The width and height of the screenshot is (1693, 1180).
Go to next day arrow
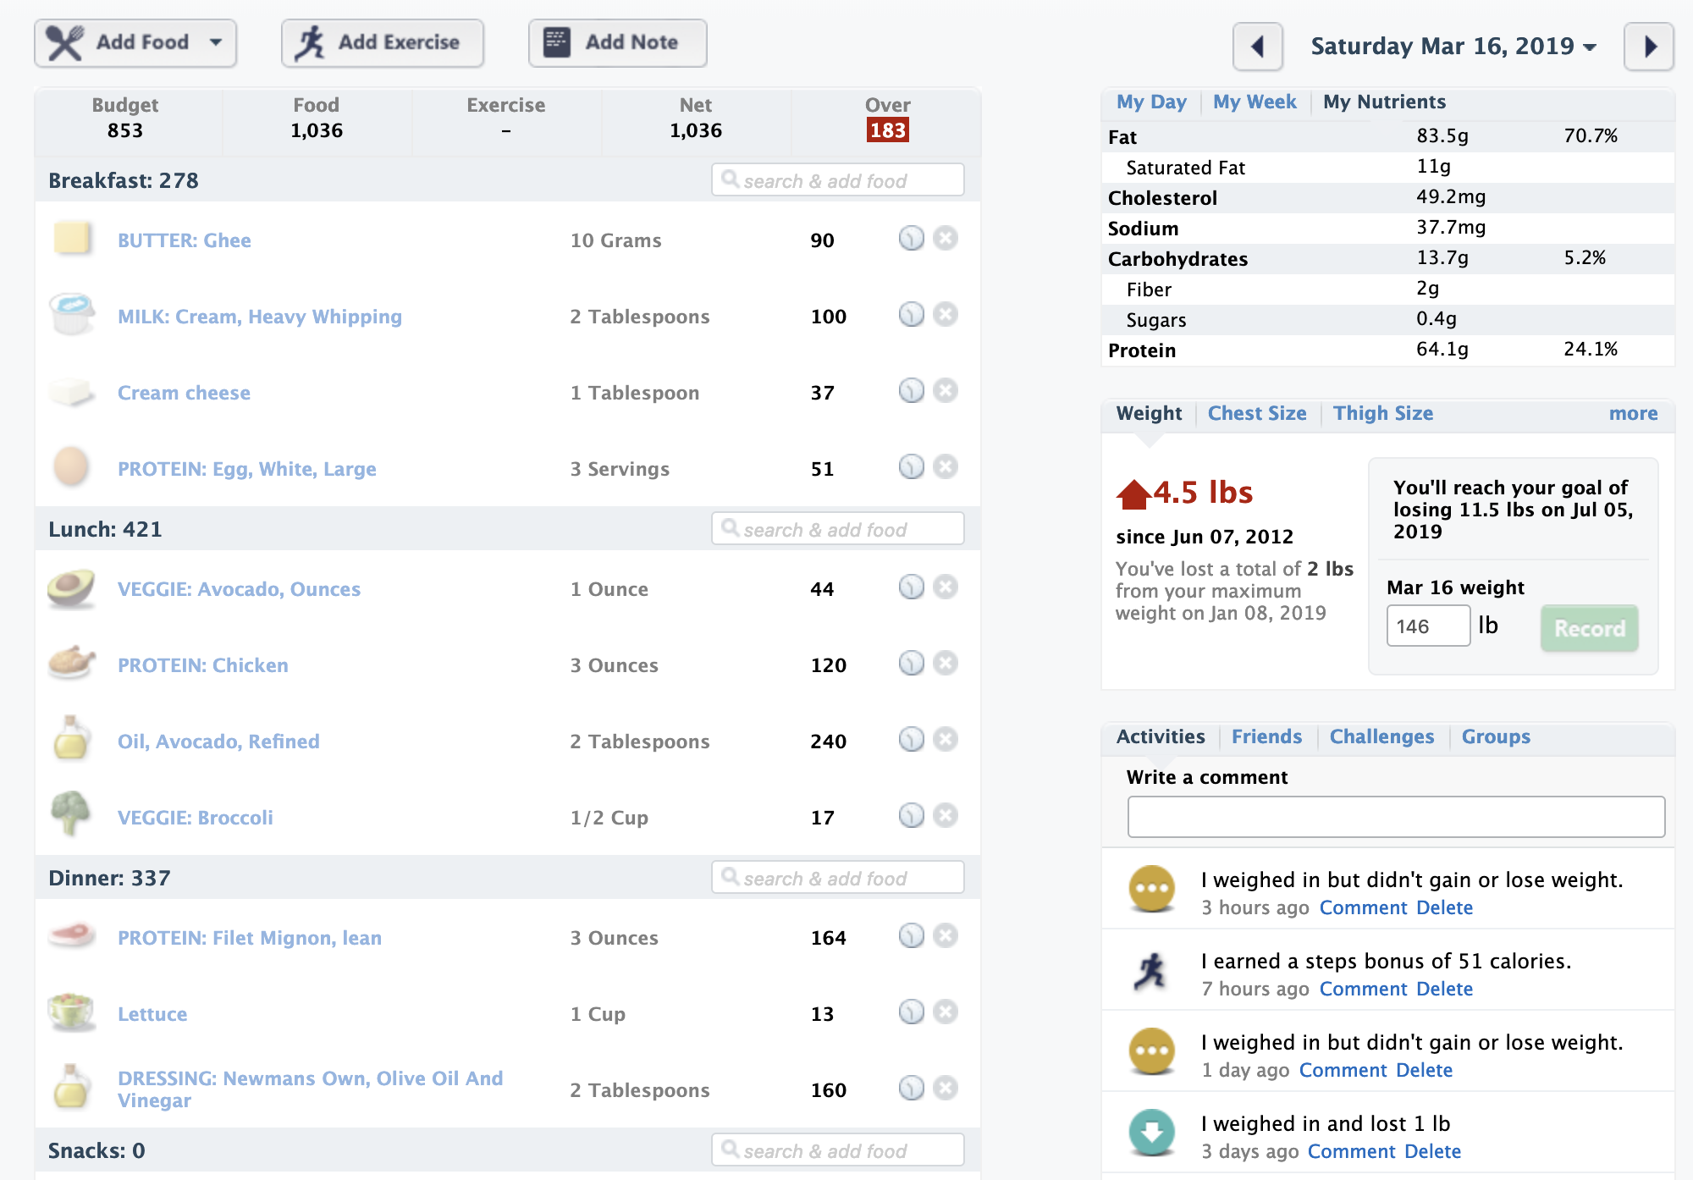1649,46
